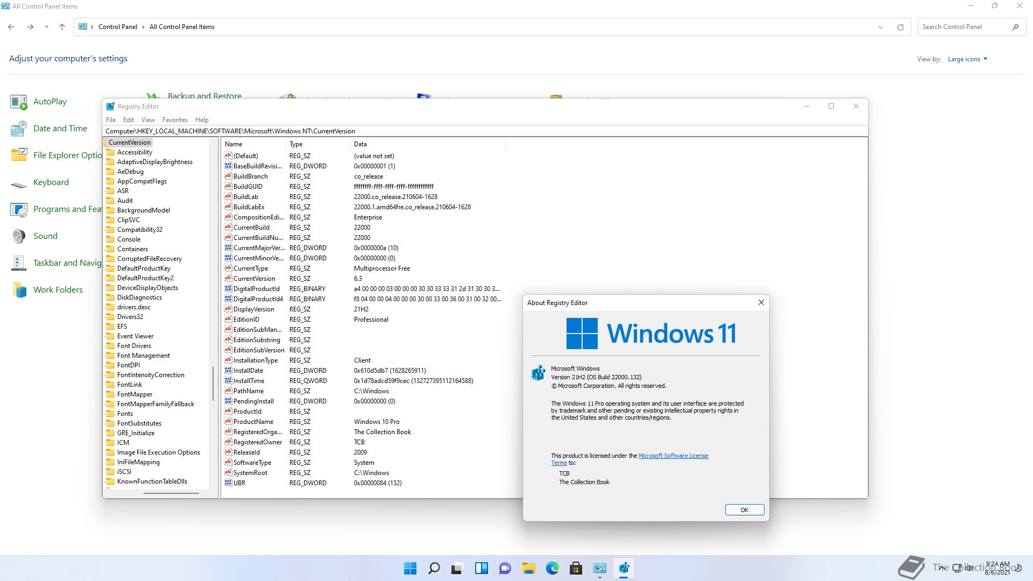Select Image File Execution Options key
Screen dimensions: 1033x581
click(158, 452)
